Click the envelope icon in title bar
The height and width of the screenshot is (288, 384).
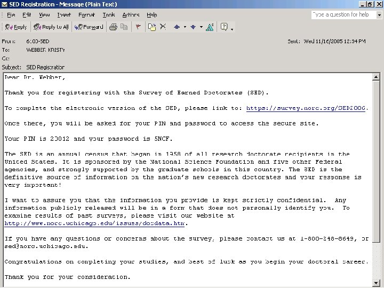click(x=4, y=4)
